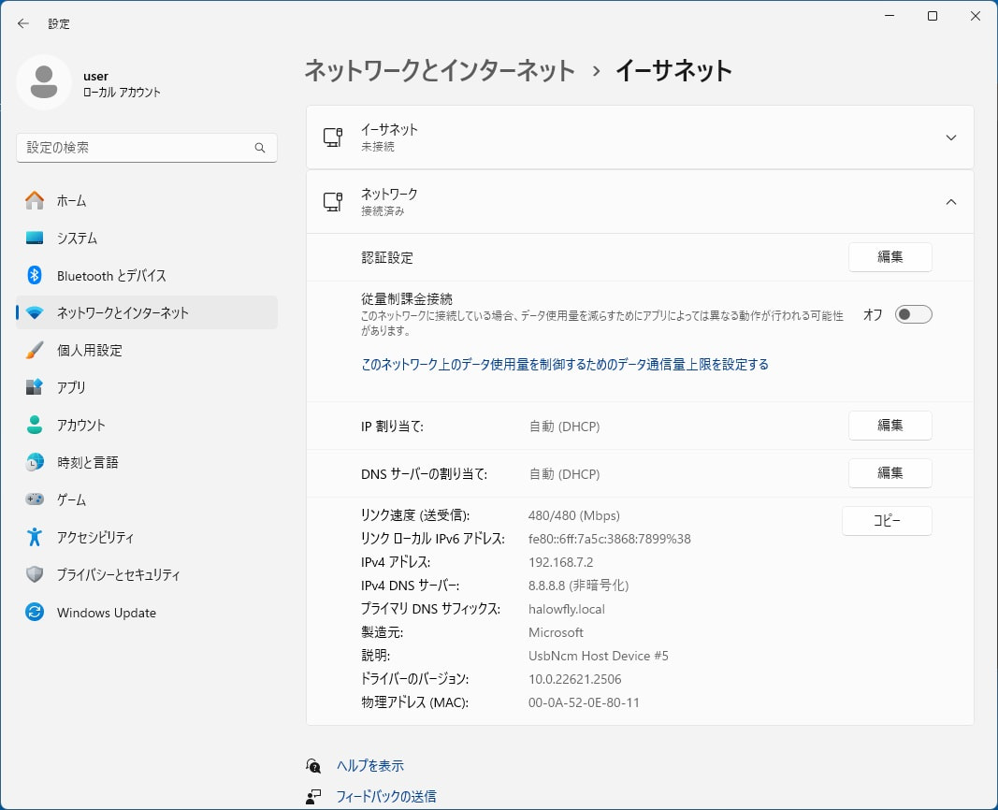Click the search magnifier icon
This screenshot has width=998, height=810.
260,148
